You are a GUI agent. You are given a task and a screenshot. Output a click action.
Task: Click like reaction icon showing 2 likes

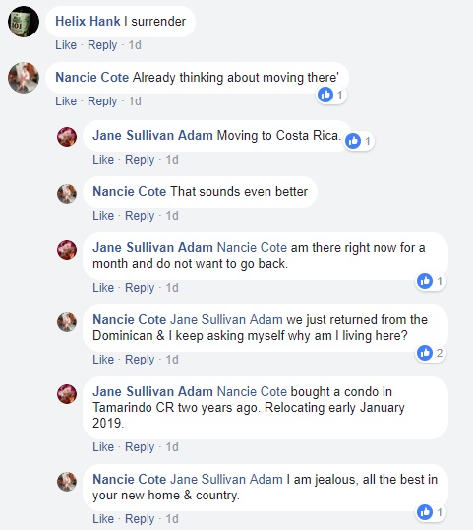[425, 353]
